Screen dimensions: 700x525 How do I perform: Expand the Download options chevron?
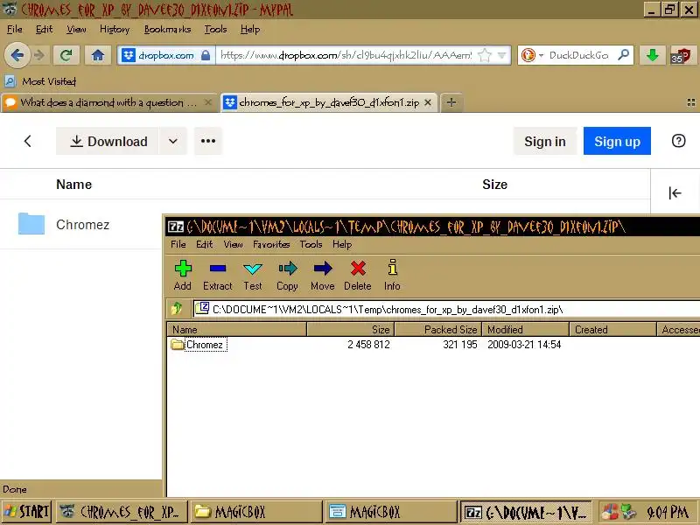[172, 141]
